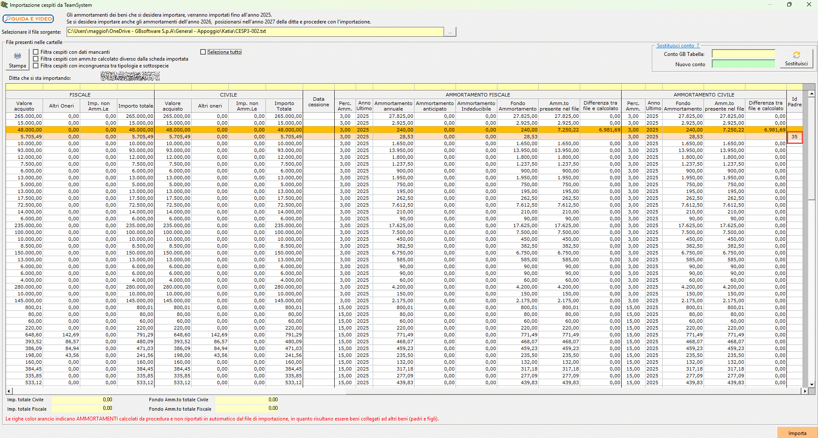Select highlighted row value 48.000,00 Valore acquisto
The height and width of the screenshot is (438, 818).
coord(24,130)
